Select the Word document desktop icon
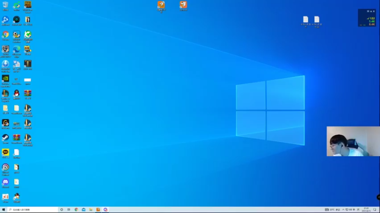Screen dimensions: 380x213 tap(17, 66)
